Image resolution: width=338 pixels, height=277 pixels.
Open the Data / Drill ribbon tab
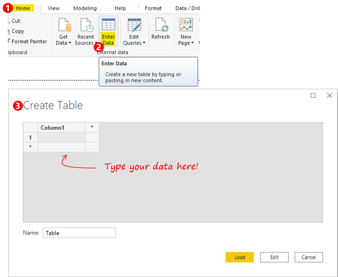pyautogui.click(x=188, y=8)
